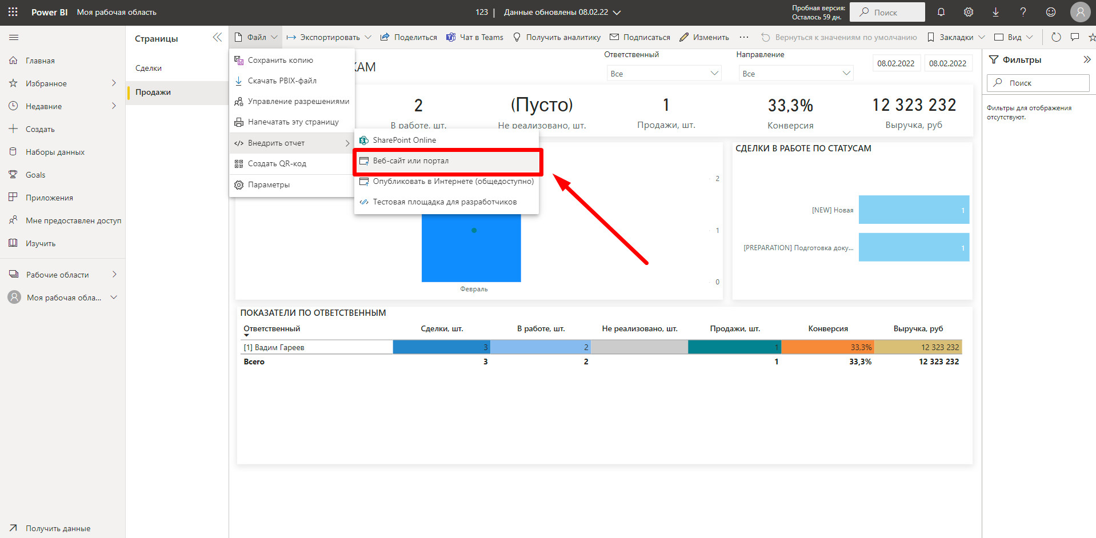Image resolution: width=1096 pixels, height=538 pixels.
Task: Click the blue Февраль chart bar
Action: click(471, 251)
